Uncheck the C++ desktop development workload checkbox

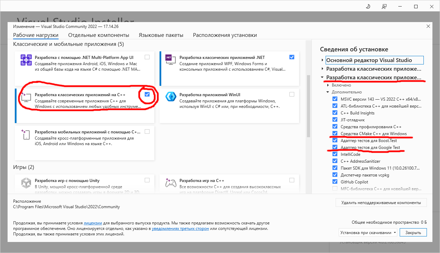[147, 94]
